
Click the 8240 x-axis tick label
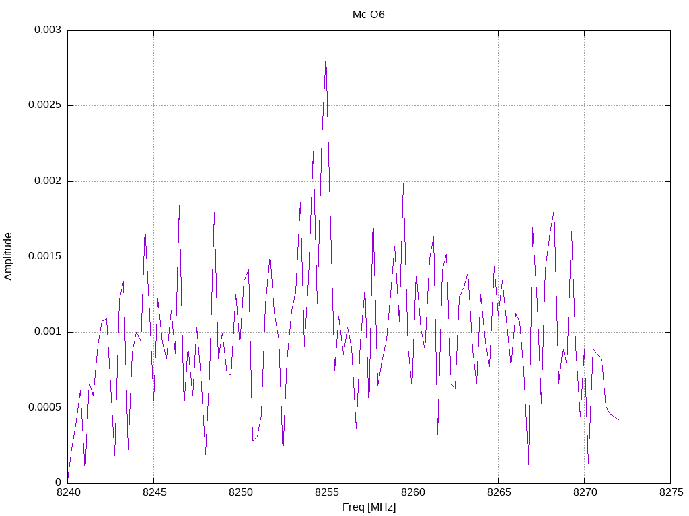[x=69, y=492]
